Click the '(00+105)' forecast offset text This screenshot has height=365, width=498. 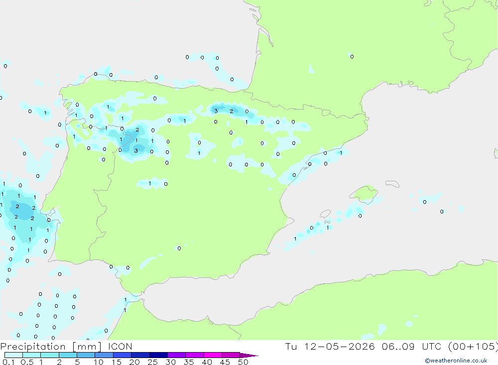(473, 347)
